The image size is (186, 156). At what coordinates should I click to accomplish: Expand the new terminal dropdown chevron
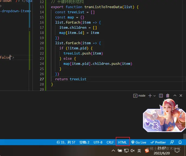(x=155, y=96)
